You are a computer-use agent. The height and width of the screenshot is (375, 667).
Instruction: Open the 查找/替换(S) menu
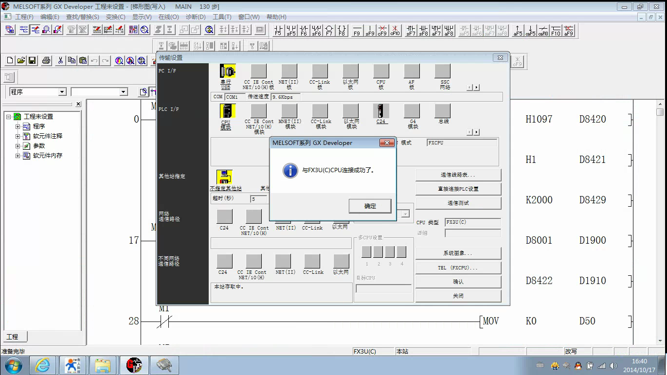(82, 17)
